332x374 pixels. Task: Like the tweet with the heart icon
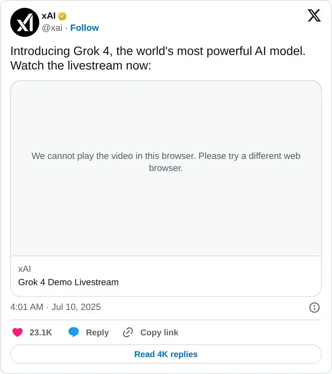(18, 332)
